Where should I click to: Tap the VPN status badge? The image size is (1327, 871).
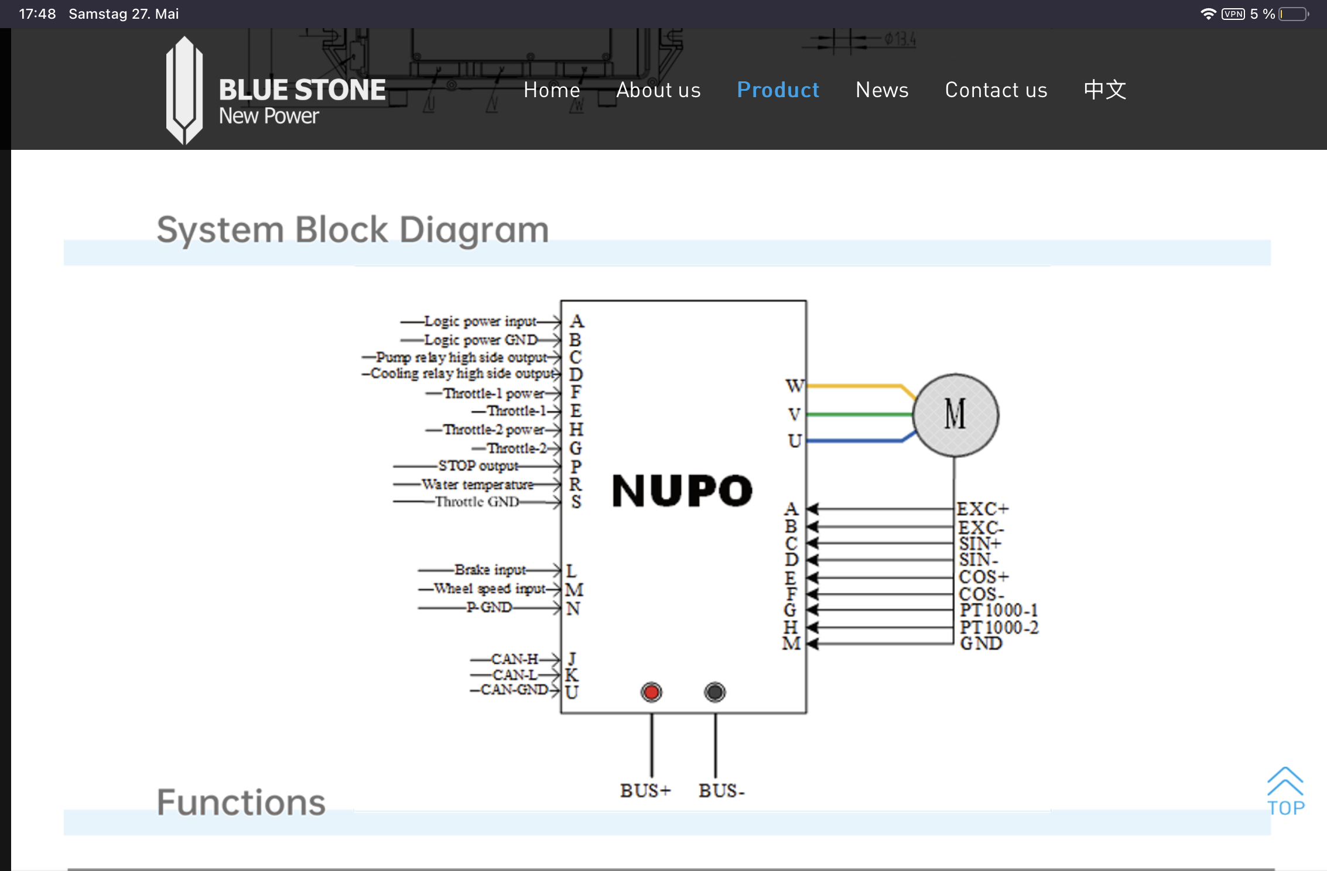click(x=1233, y=14)
